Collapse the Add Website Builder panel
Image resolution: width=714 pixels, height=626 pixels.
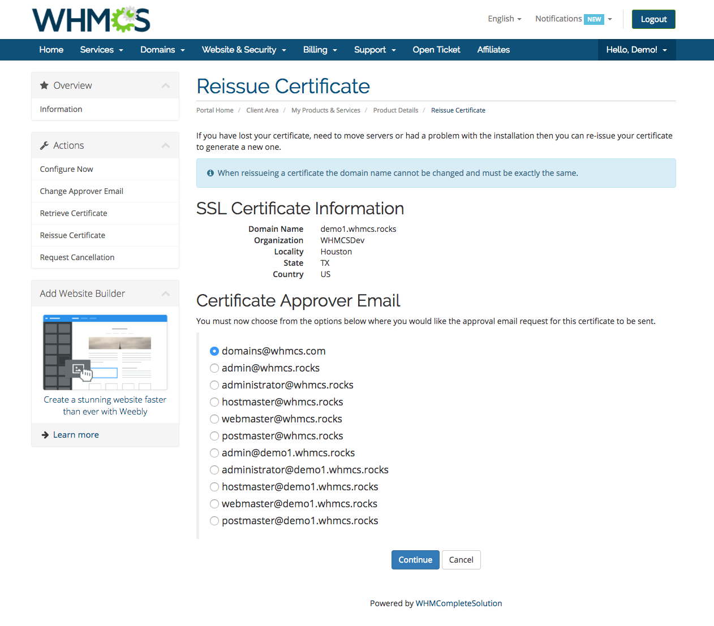[x=165, y=293]
